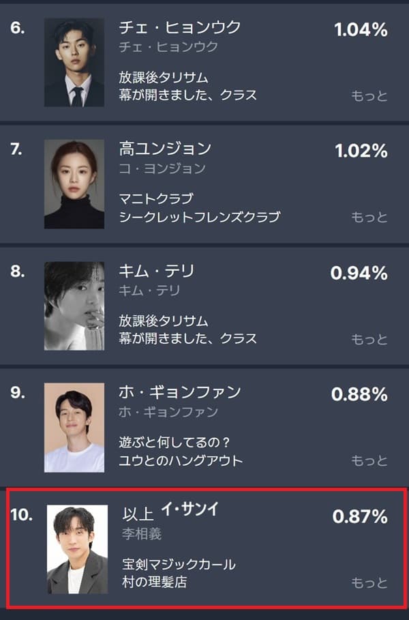
Task: Select マニトクラブ show title
Action: (x=156, y=199)
